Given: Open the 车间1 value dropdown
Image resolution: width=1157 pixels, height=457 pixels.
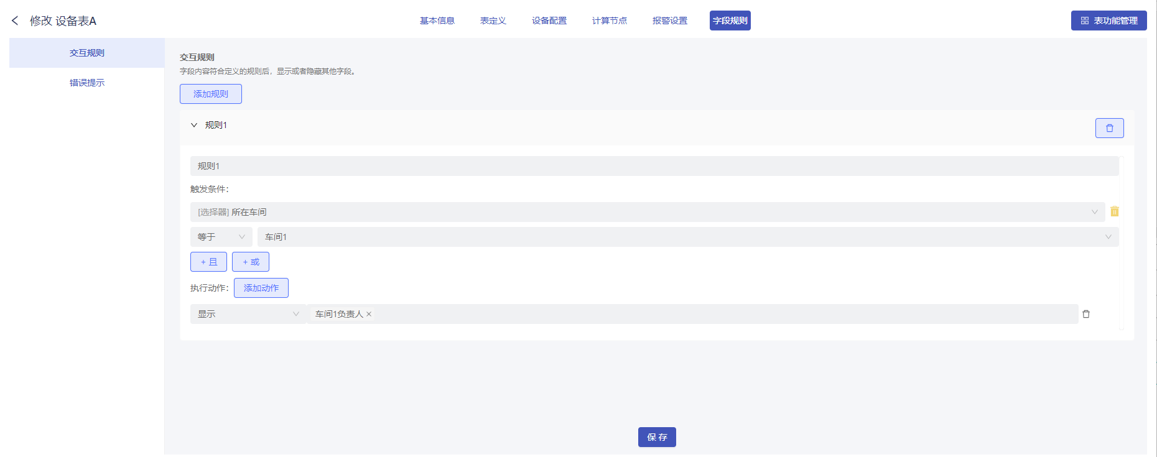Looking at the screenshot, I should tap(688, 237).
